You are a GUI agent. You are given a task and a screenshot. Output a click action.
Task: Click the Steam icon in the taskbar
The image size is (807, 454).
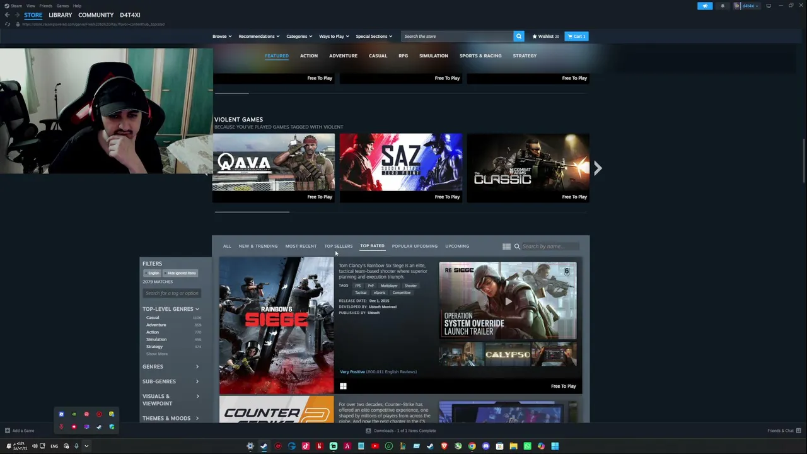264,446
